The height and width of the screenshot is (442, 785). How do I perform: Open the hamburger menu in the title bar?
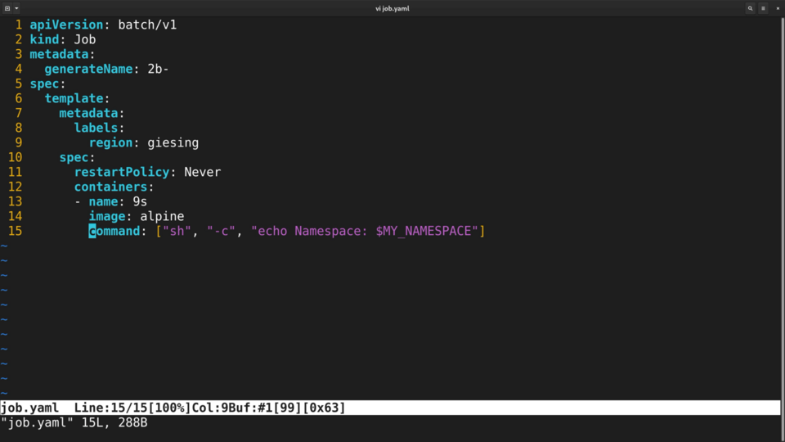pyautogui.click(x=763, y=8)
